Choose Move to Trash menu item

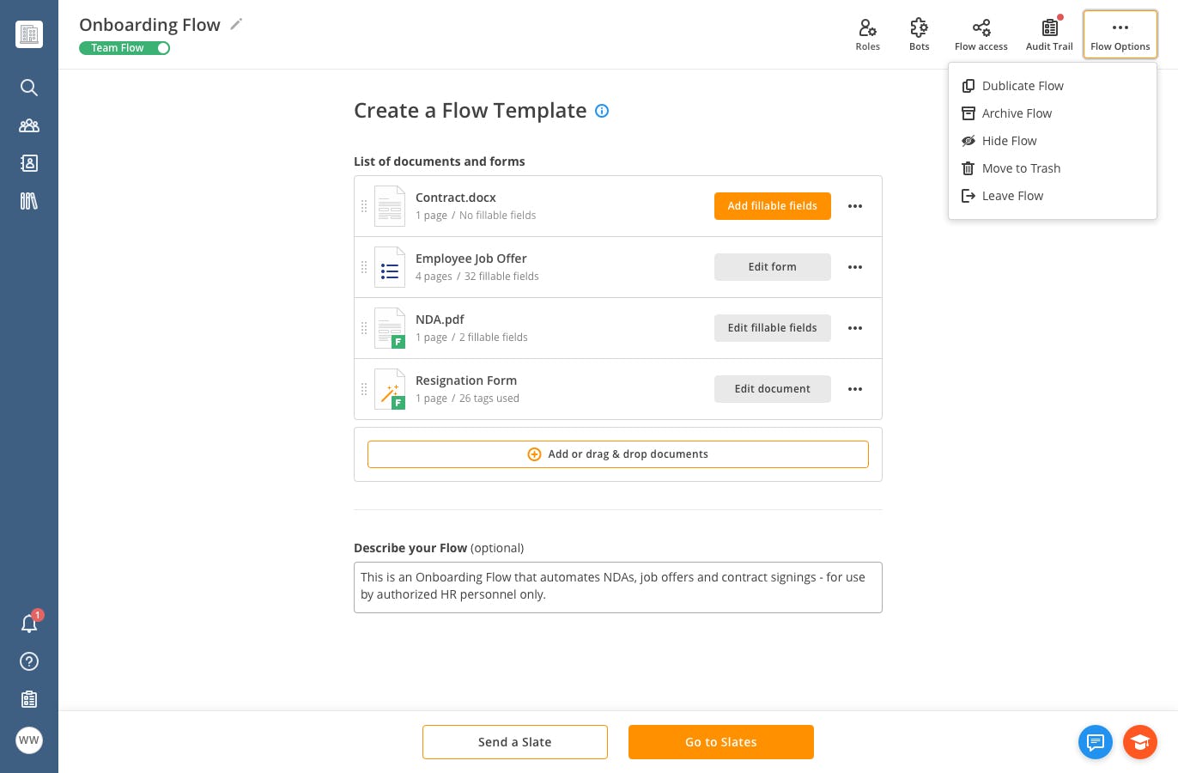point(1021,168)
